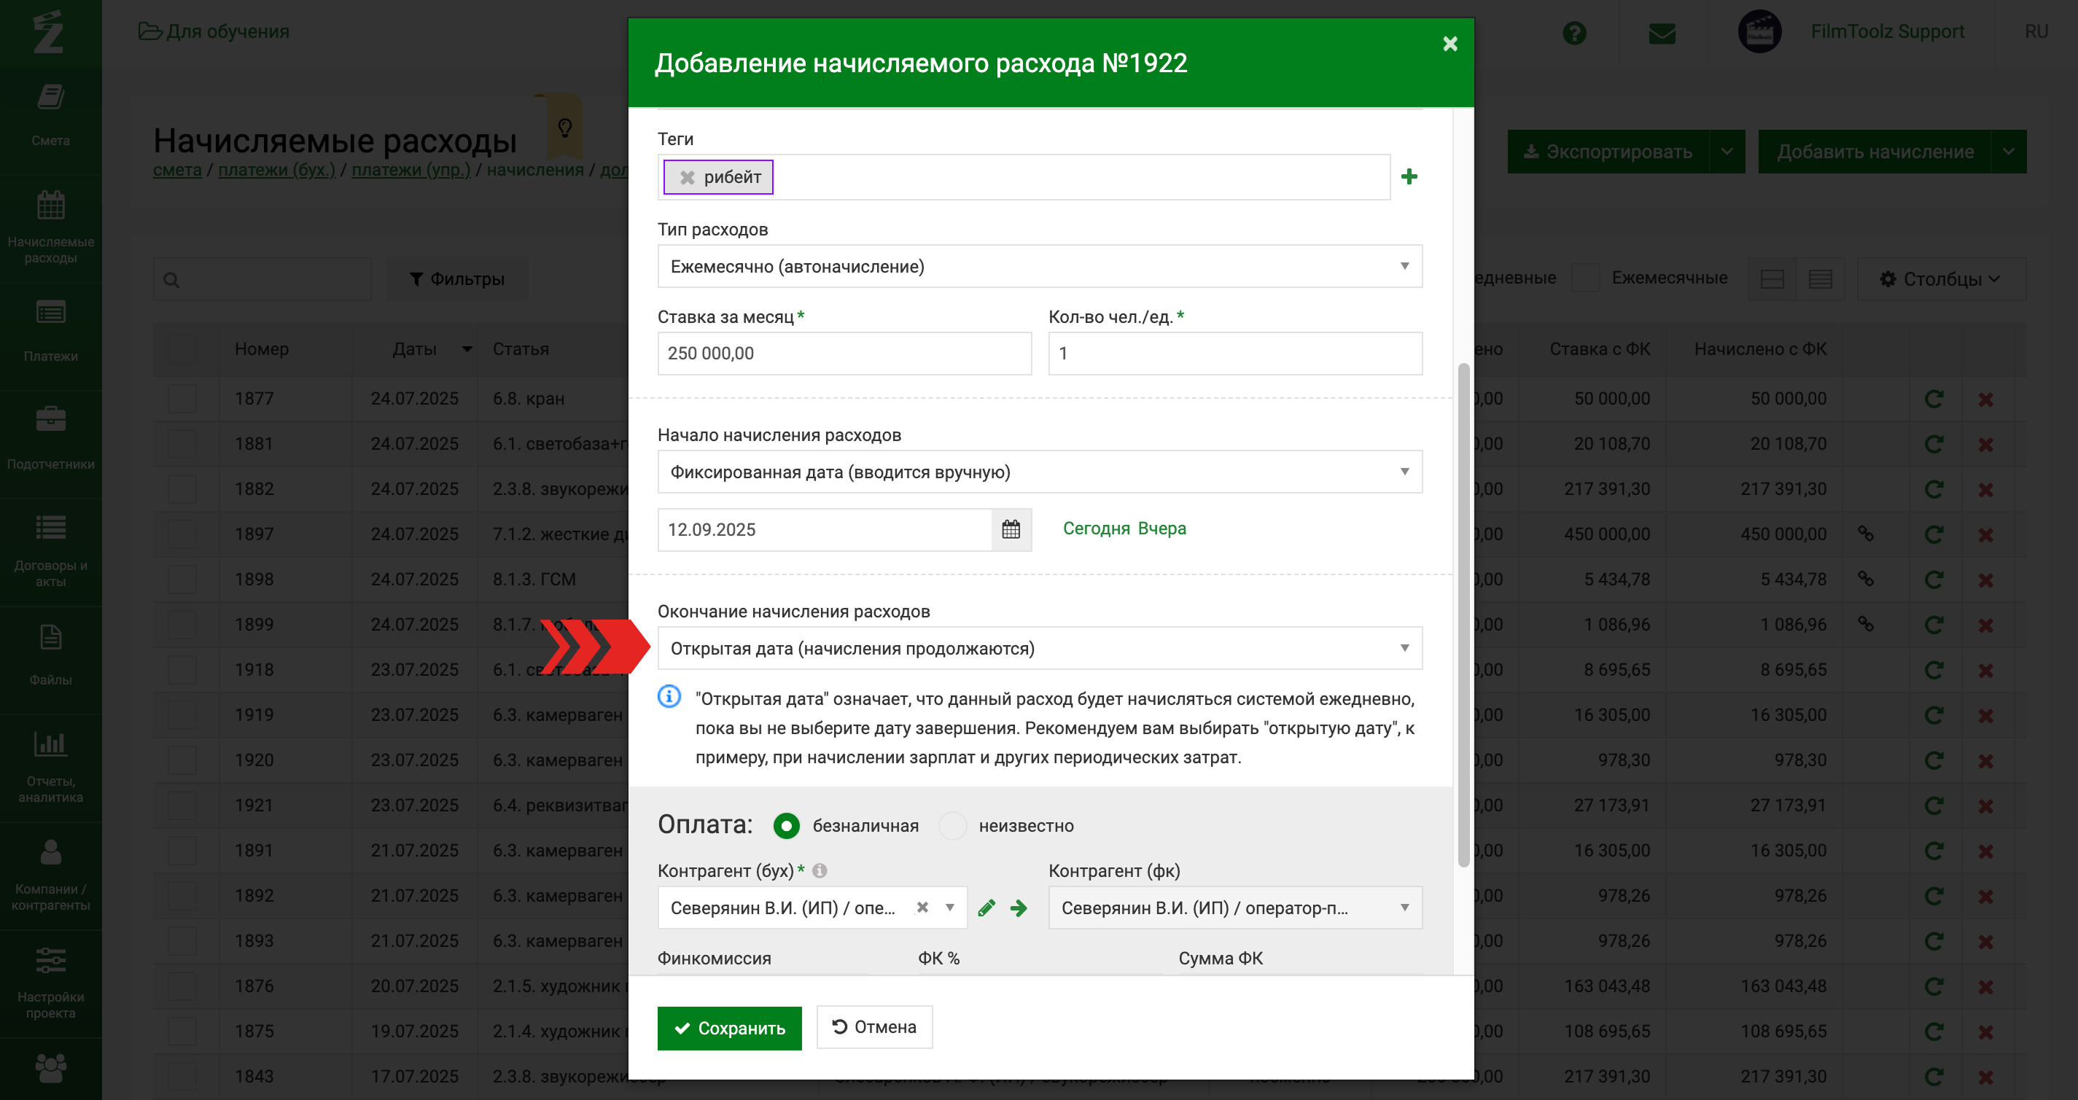Click Отмена button
The height and width of the screenshot is (1100, 2078).
(873, 1026)
